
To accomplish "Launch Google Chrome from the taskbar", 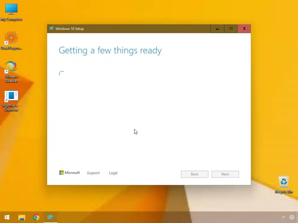I will (x=36, y=217).
